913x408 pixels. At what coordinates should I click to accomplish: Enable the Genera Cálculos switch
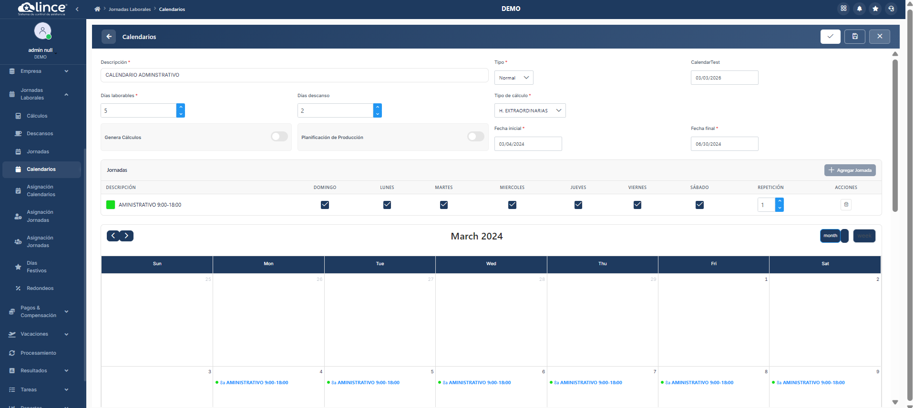pyautogui.click(x=279, y=137)
